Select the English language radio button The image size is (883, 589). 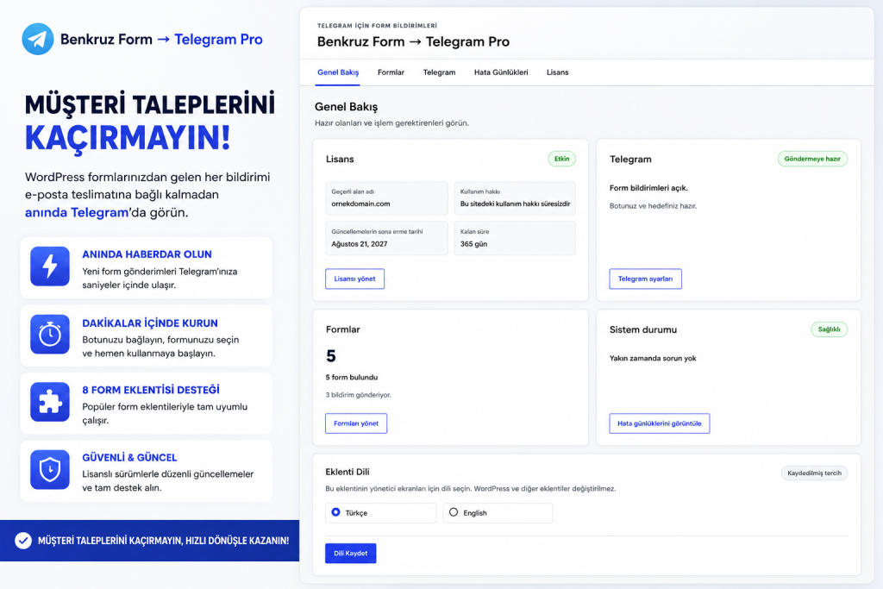pyautogui.click(x=454, y=512)
